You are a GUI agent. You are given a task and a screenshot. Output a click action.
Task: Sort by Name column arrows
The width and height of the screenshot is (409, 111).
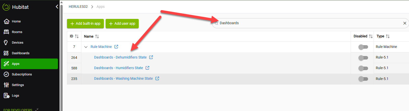[x=97, y=37]
